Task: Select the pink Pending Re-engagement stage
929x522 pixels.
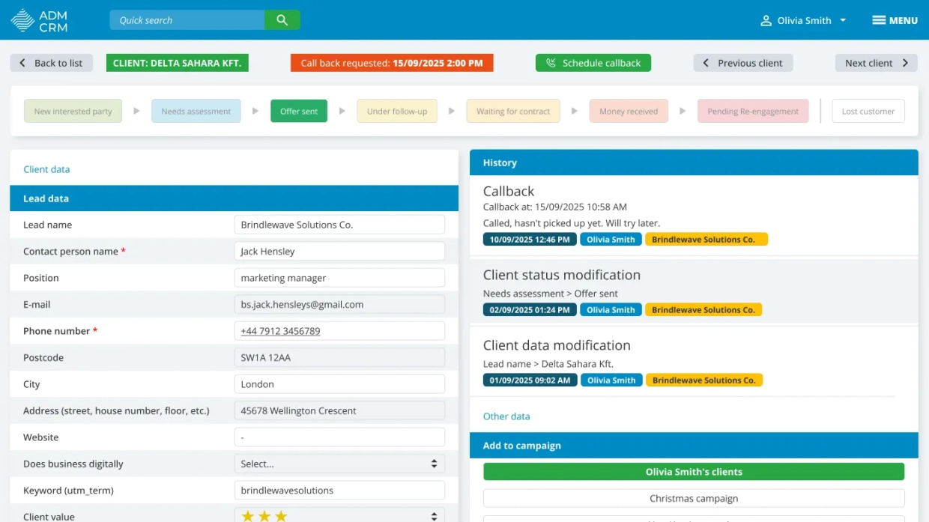Action: [x=753, y=111]
